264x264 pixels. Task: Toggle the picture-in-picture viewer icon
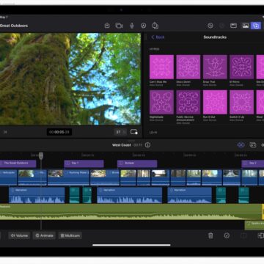pyautogui.click(x=134, y=132)
